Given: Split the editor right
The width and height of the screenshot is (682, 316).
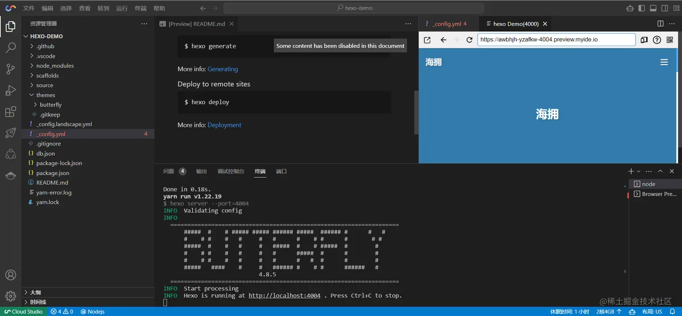Looking at the screenshot, I should pyautogui.click(x=660, y=23).
